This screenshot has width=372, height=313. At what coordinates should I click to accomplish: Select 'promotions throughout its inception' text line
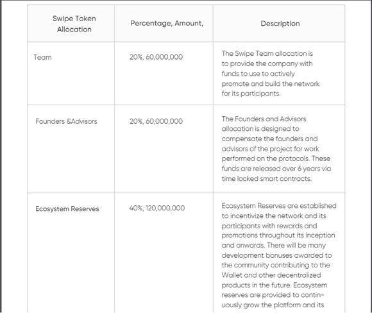278,235
